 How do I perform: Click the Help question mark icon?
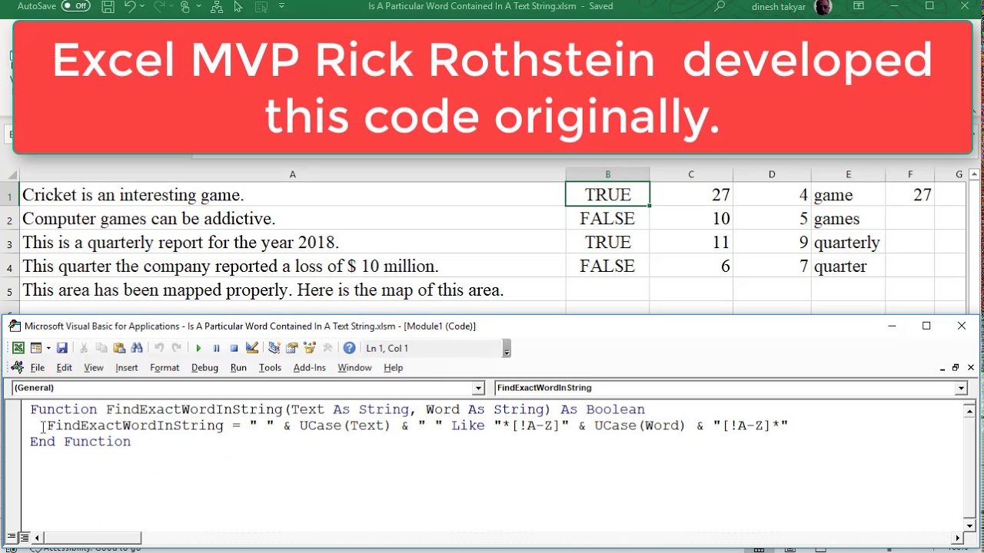tap(349, 348)
